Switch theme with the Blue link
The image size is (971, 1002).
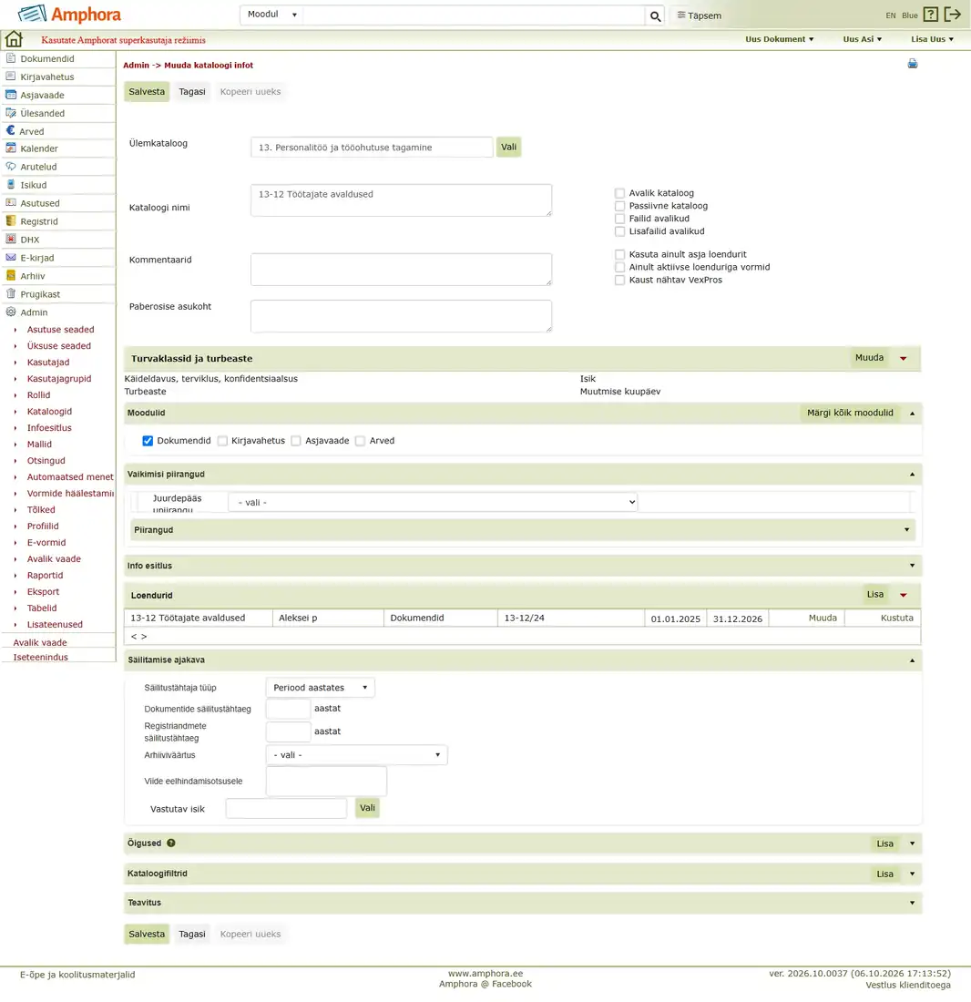(910, 15)
